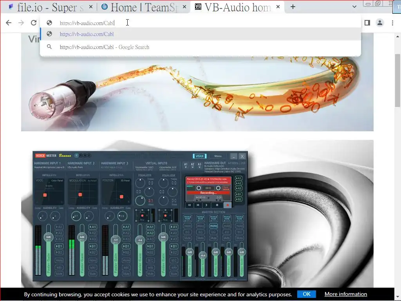Switch to the Home | TeamSpeak tab
The width and height of the screenshot is (401, 301).
(x=143, y=7)
